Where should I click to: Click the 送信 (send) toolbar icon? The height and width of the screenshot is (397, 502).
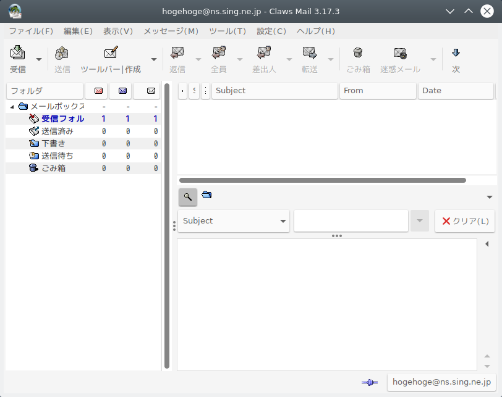pos(62,53)
